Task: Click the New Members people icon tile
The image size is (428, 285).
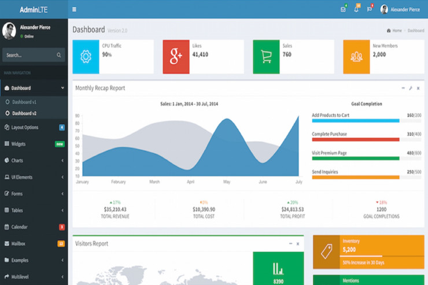Action: pyautogui.click(x=356, y=57)
